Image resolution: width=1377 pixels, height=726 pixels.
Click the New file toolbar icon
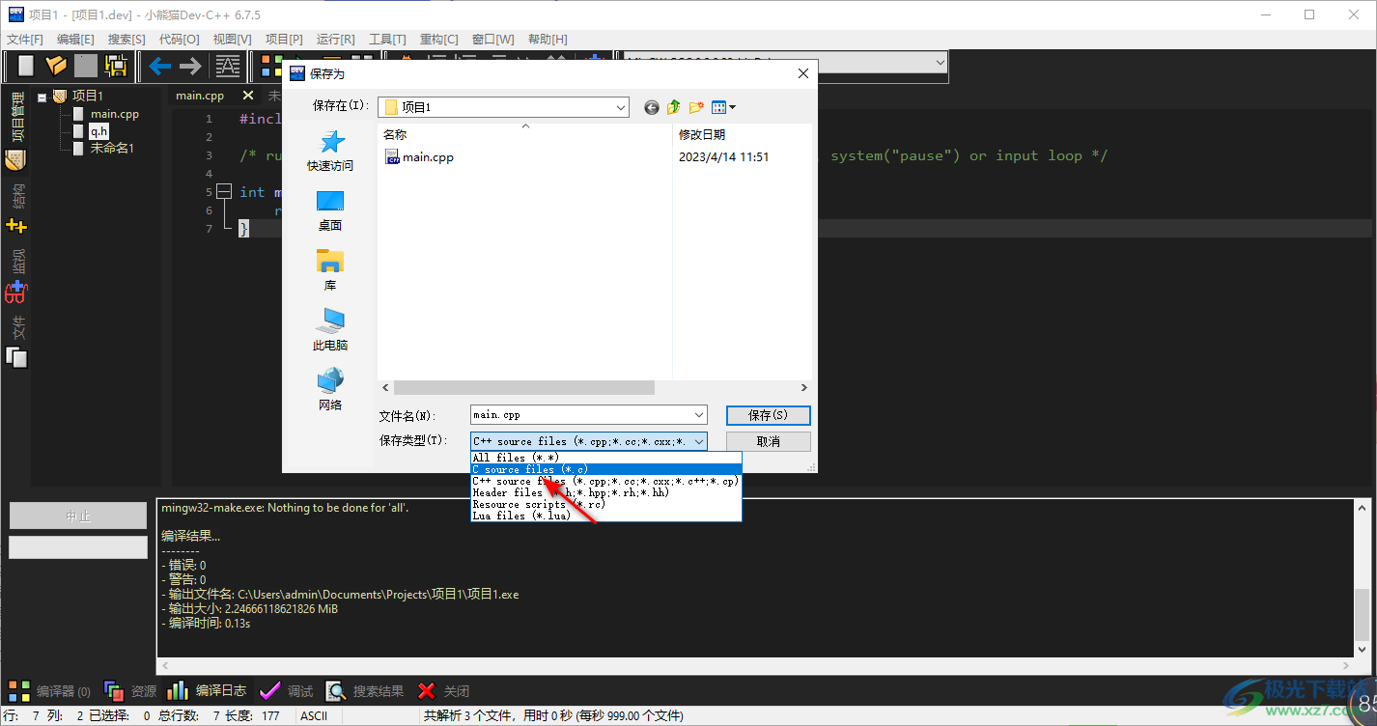pyautogui.click(x=26, y=66)
